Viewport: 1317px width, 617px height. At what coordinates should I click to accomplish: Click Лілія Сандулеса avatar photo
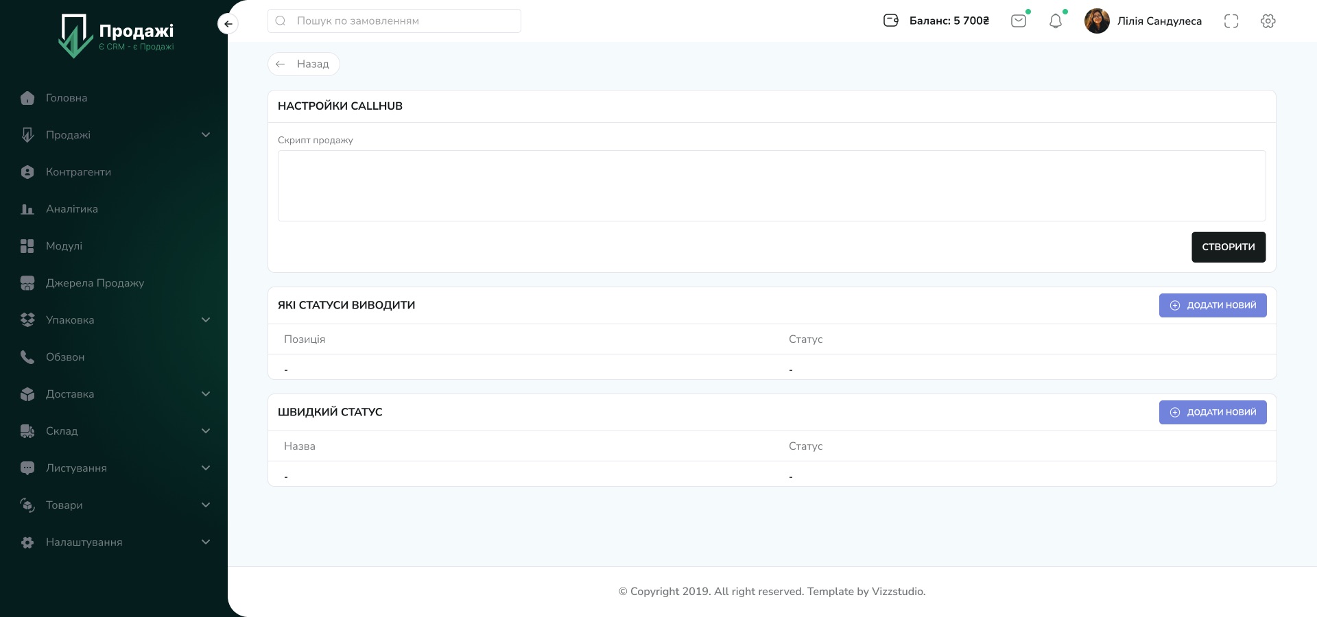(1097, 21)
